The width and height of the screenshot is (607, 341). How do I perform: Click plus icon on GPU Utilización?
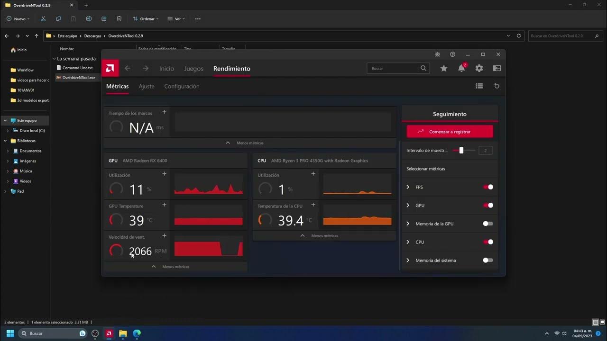tap(164, 174)
